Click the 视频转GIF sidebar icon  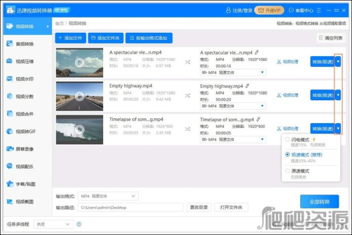coord(9,131)
